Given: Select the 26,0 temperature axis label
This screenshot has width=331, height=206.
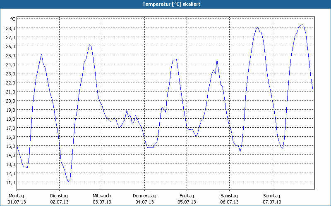Looking at the screenshot, I should click(x=11, y=47).
